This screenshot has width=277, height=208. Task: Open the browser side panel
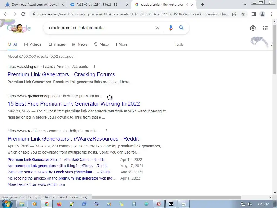pos(254,14)
